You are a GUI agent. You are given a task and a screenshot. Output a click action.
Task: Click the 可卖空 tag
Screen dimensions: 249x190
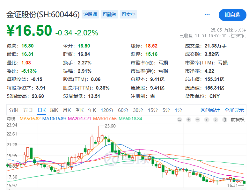click(x=128, y=14)
